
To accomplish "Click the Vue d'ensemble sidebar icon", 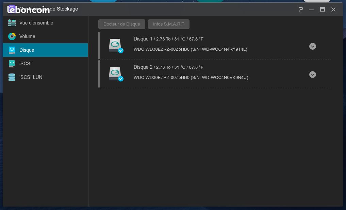I will click(x=12, y=23).
